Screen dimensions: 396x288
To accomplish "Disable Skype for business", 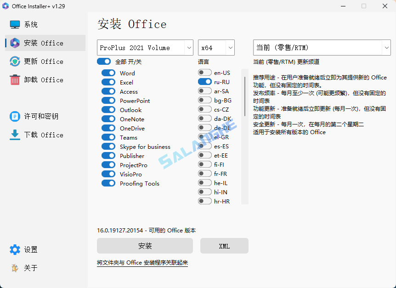I will [108, 146].
